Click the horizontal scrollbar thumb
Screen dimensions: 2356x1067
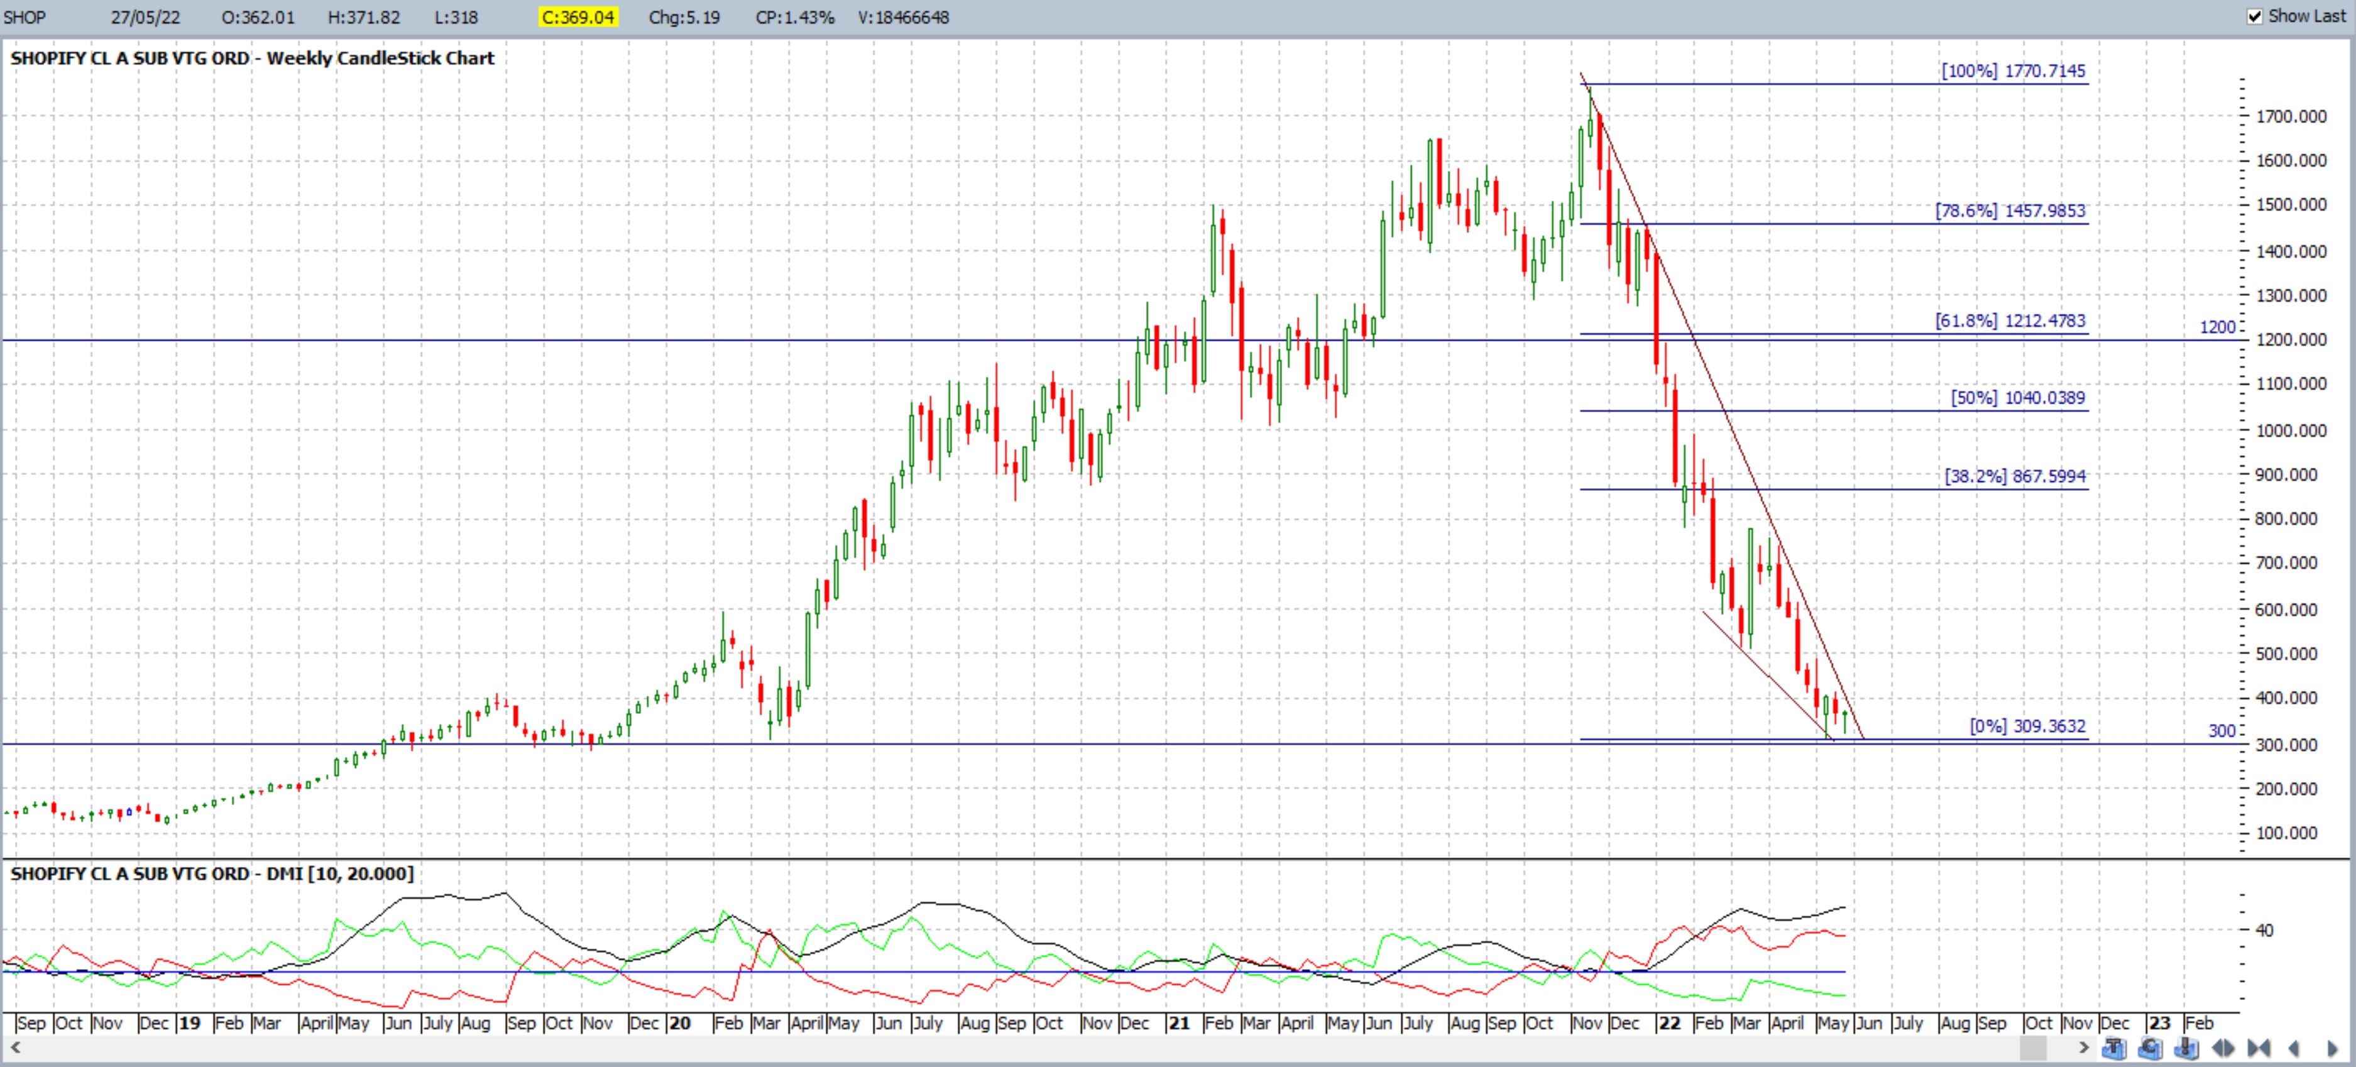point(2033,1048)
